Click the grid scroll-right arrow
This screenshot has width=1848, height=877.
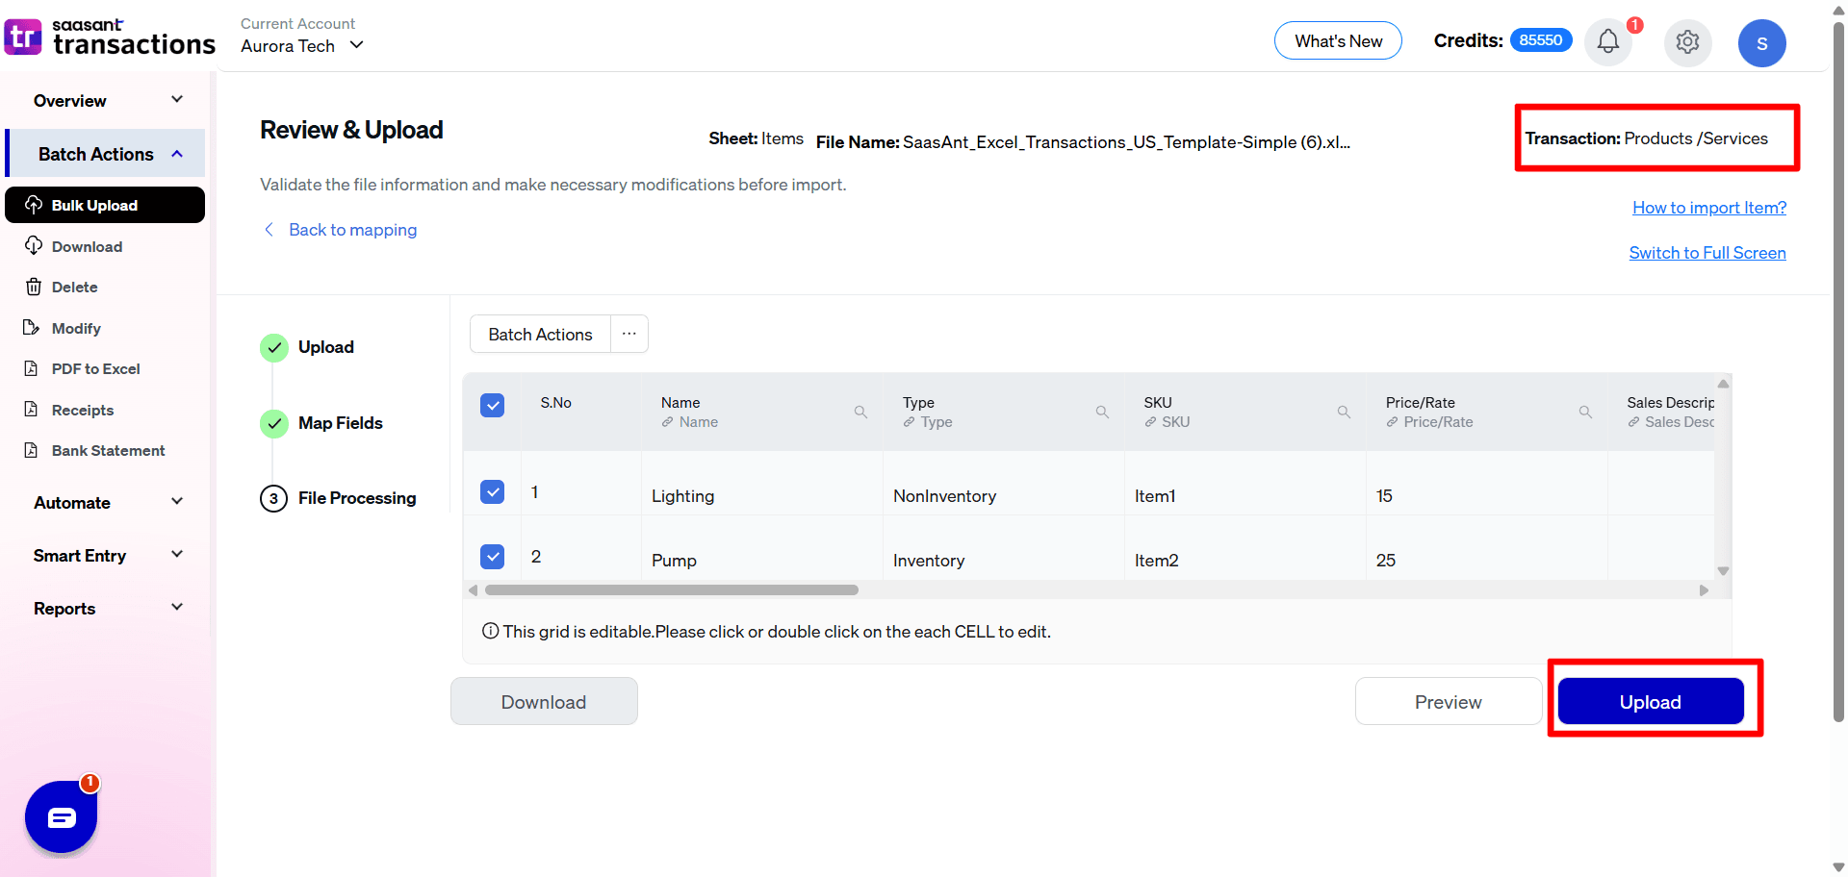coord(1704,589)
